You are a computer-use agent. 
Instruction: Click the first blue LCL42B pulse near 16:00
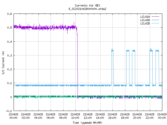point(112,67)
